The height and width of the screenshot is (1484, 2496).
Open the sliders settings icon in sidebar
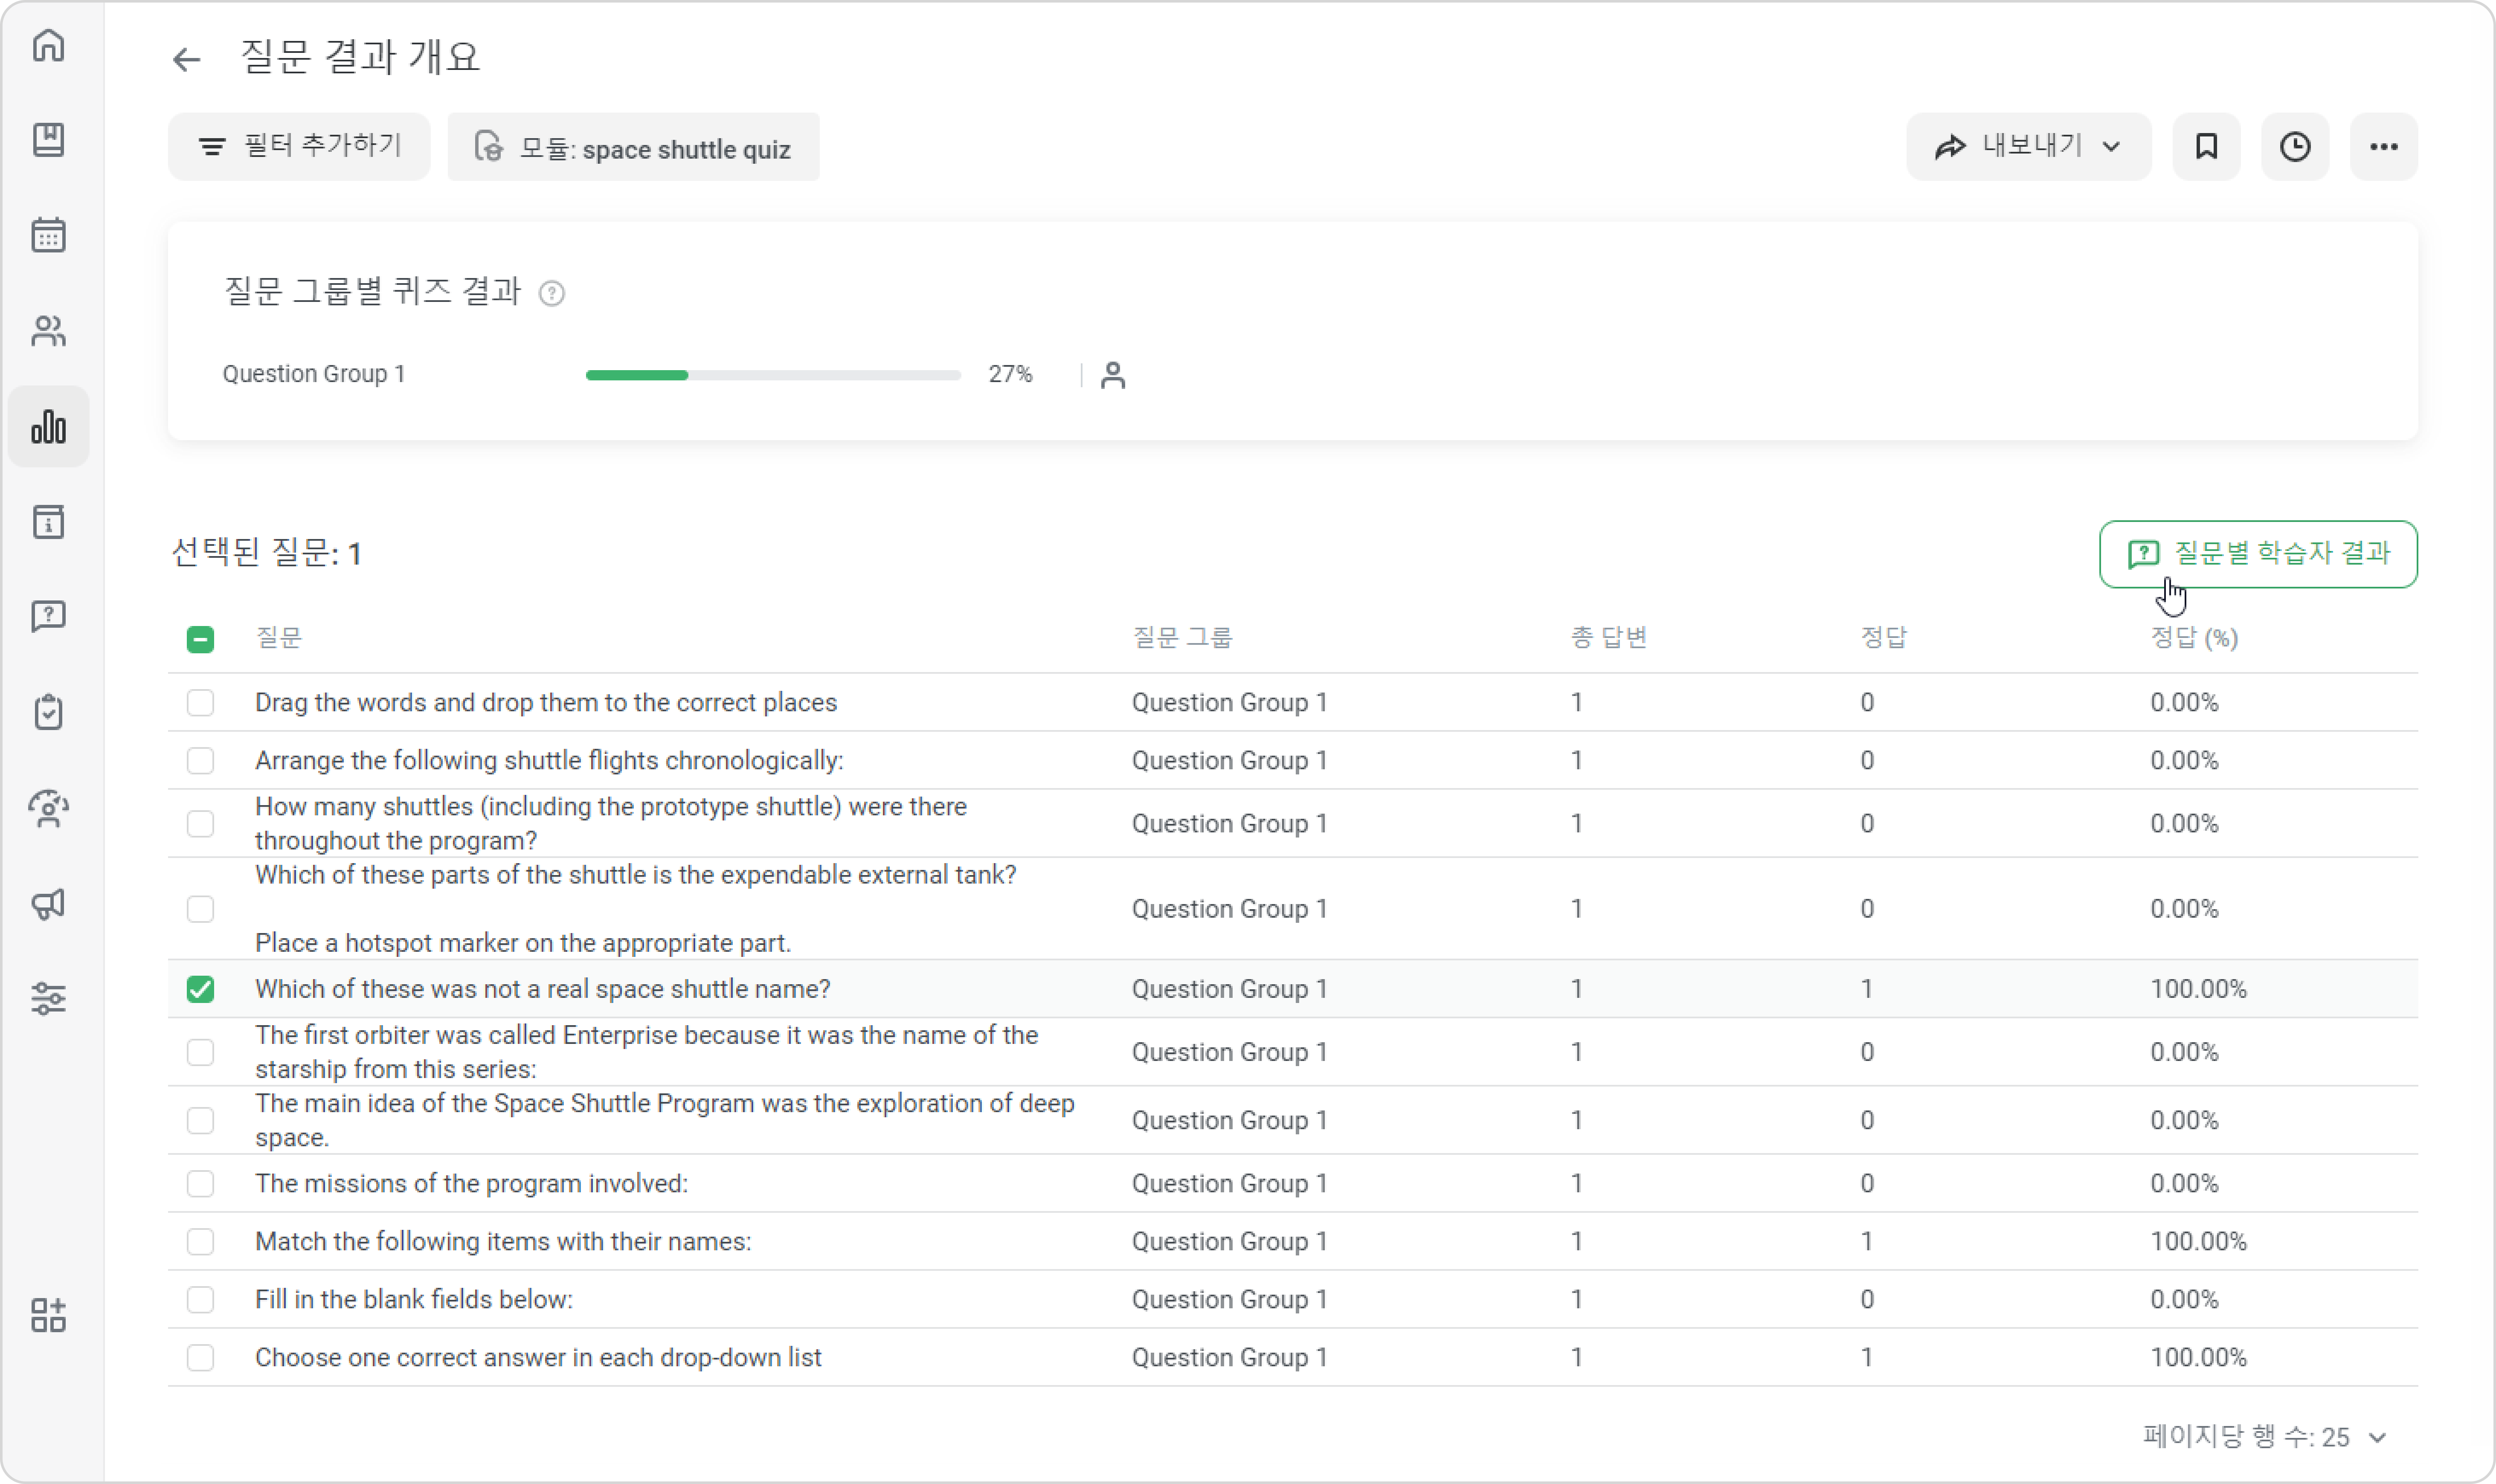click(x=48, y=999)
